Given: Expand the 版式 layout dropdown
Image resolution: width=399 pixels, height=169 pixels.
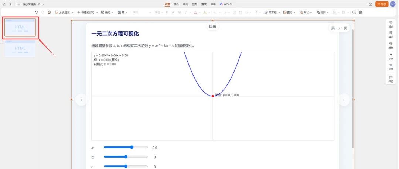Looking at the screenshot, I should pyautogui.click(x=107, y=12).
